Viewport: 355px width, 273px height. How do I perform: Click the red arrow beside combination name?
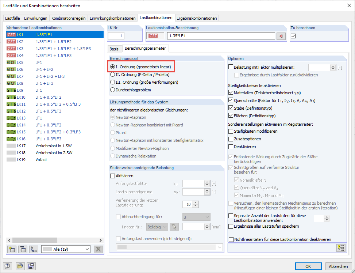(x=281, y=36)
